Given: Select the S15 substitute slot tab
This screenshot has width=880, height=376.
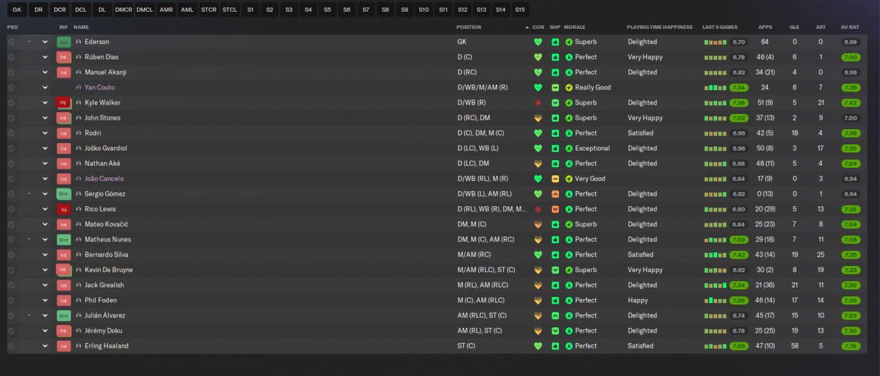Looking at the screenshot, I should point(520,10).
